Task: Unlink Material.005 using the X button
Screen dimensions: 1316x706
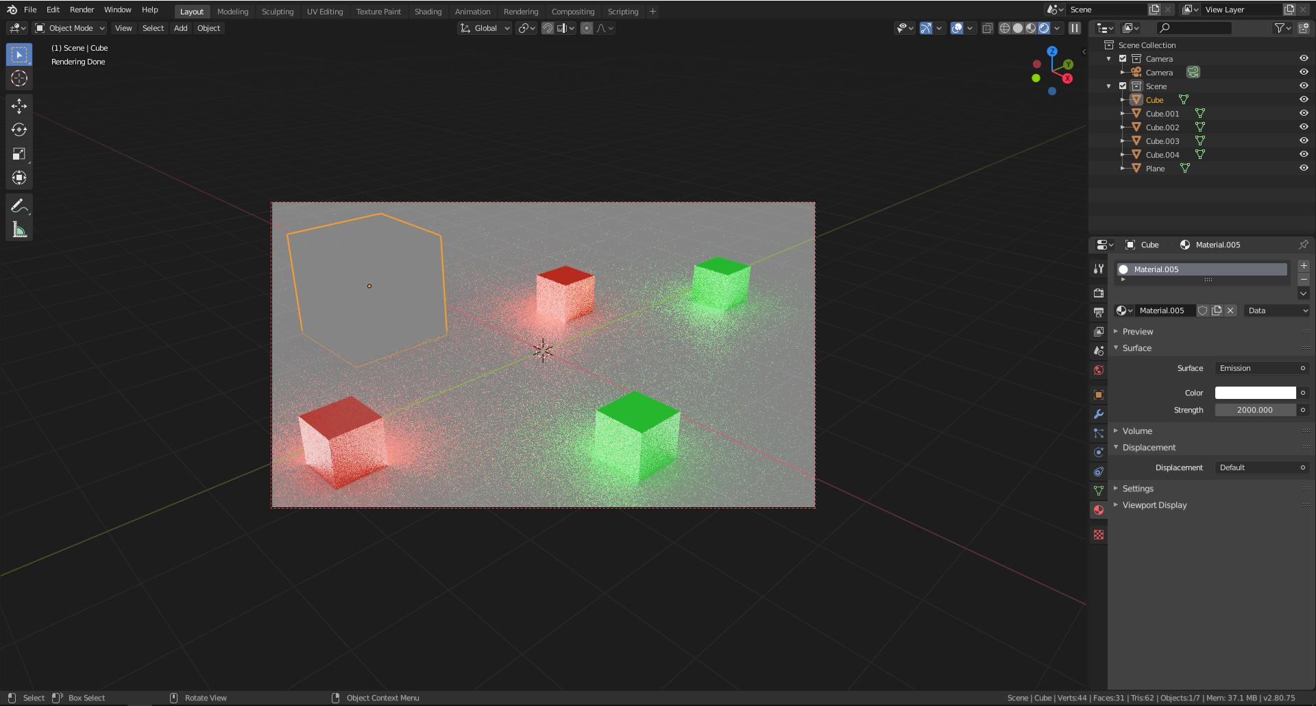Action: pos(1230,311)
